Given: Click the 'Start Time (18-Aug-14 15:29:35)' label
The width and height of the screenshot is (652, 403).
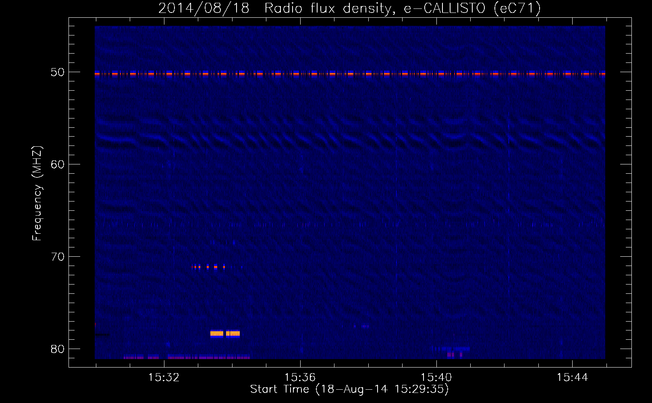Looking at the screenshot, I should pyautogui.click(x=349, y=389).
